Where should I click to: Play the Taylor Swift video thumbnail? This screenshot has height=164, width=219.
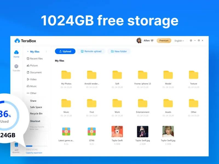(x=117, y=131)
